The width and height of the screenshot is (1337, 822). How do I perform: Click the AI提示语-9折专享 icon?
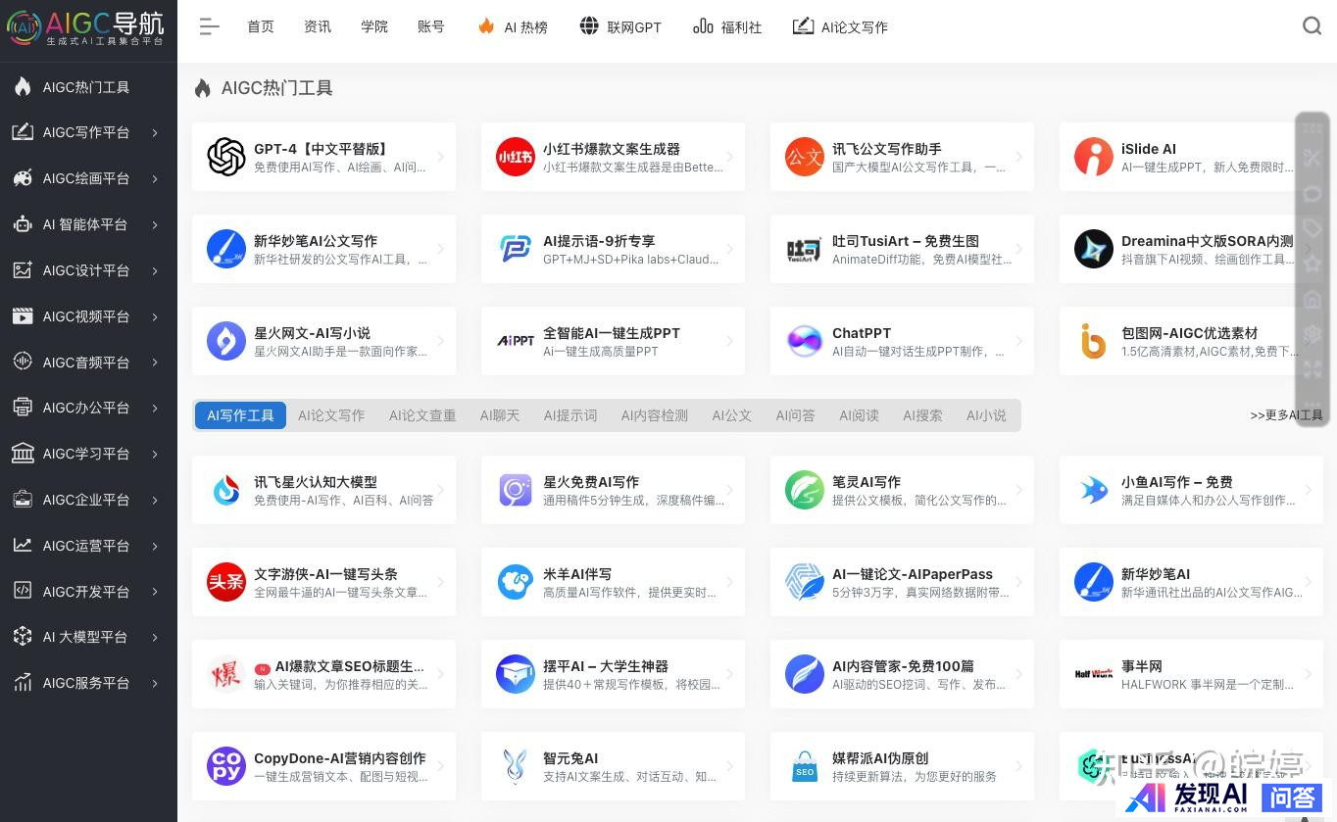(516, 249)
